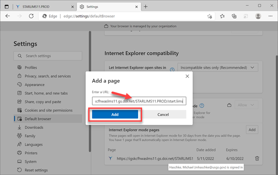
Task: Go back to previous page
Action: (x=8, y=16)
